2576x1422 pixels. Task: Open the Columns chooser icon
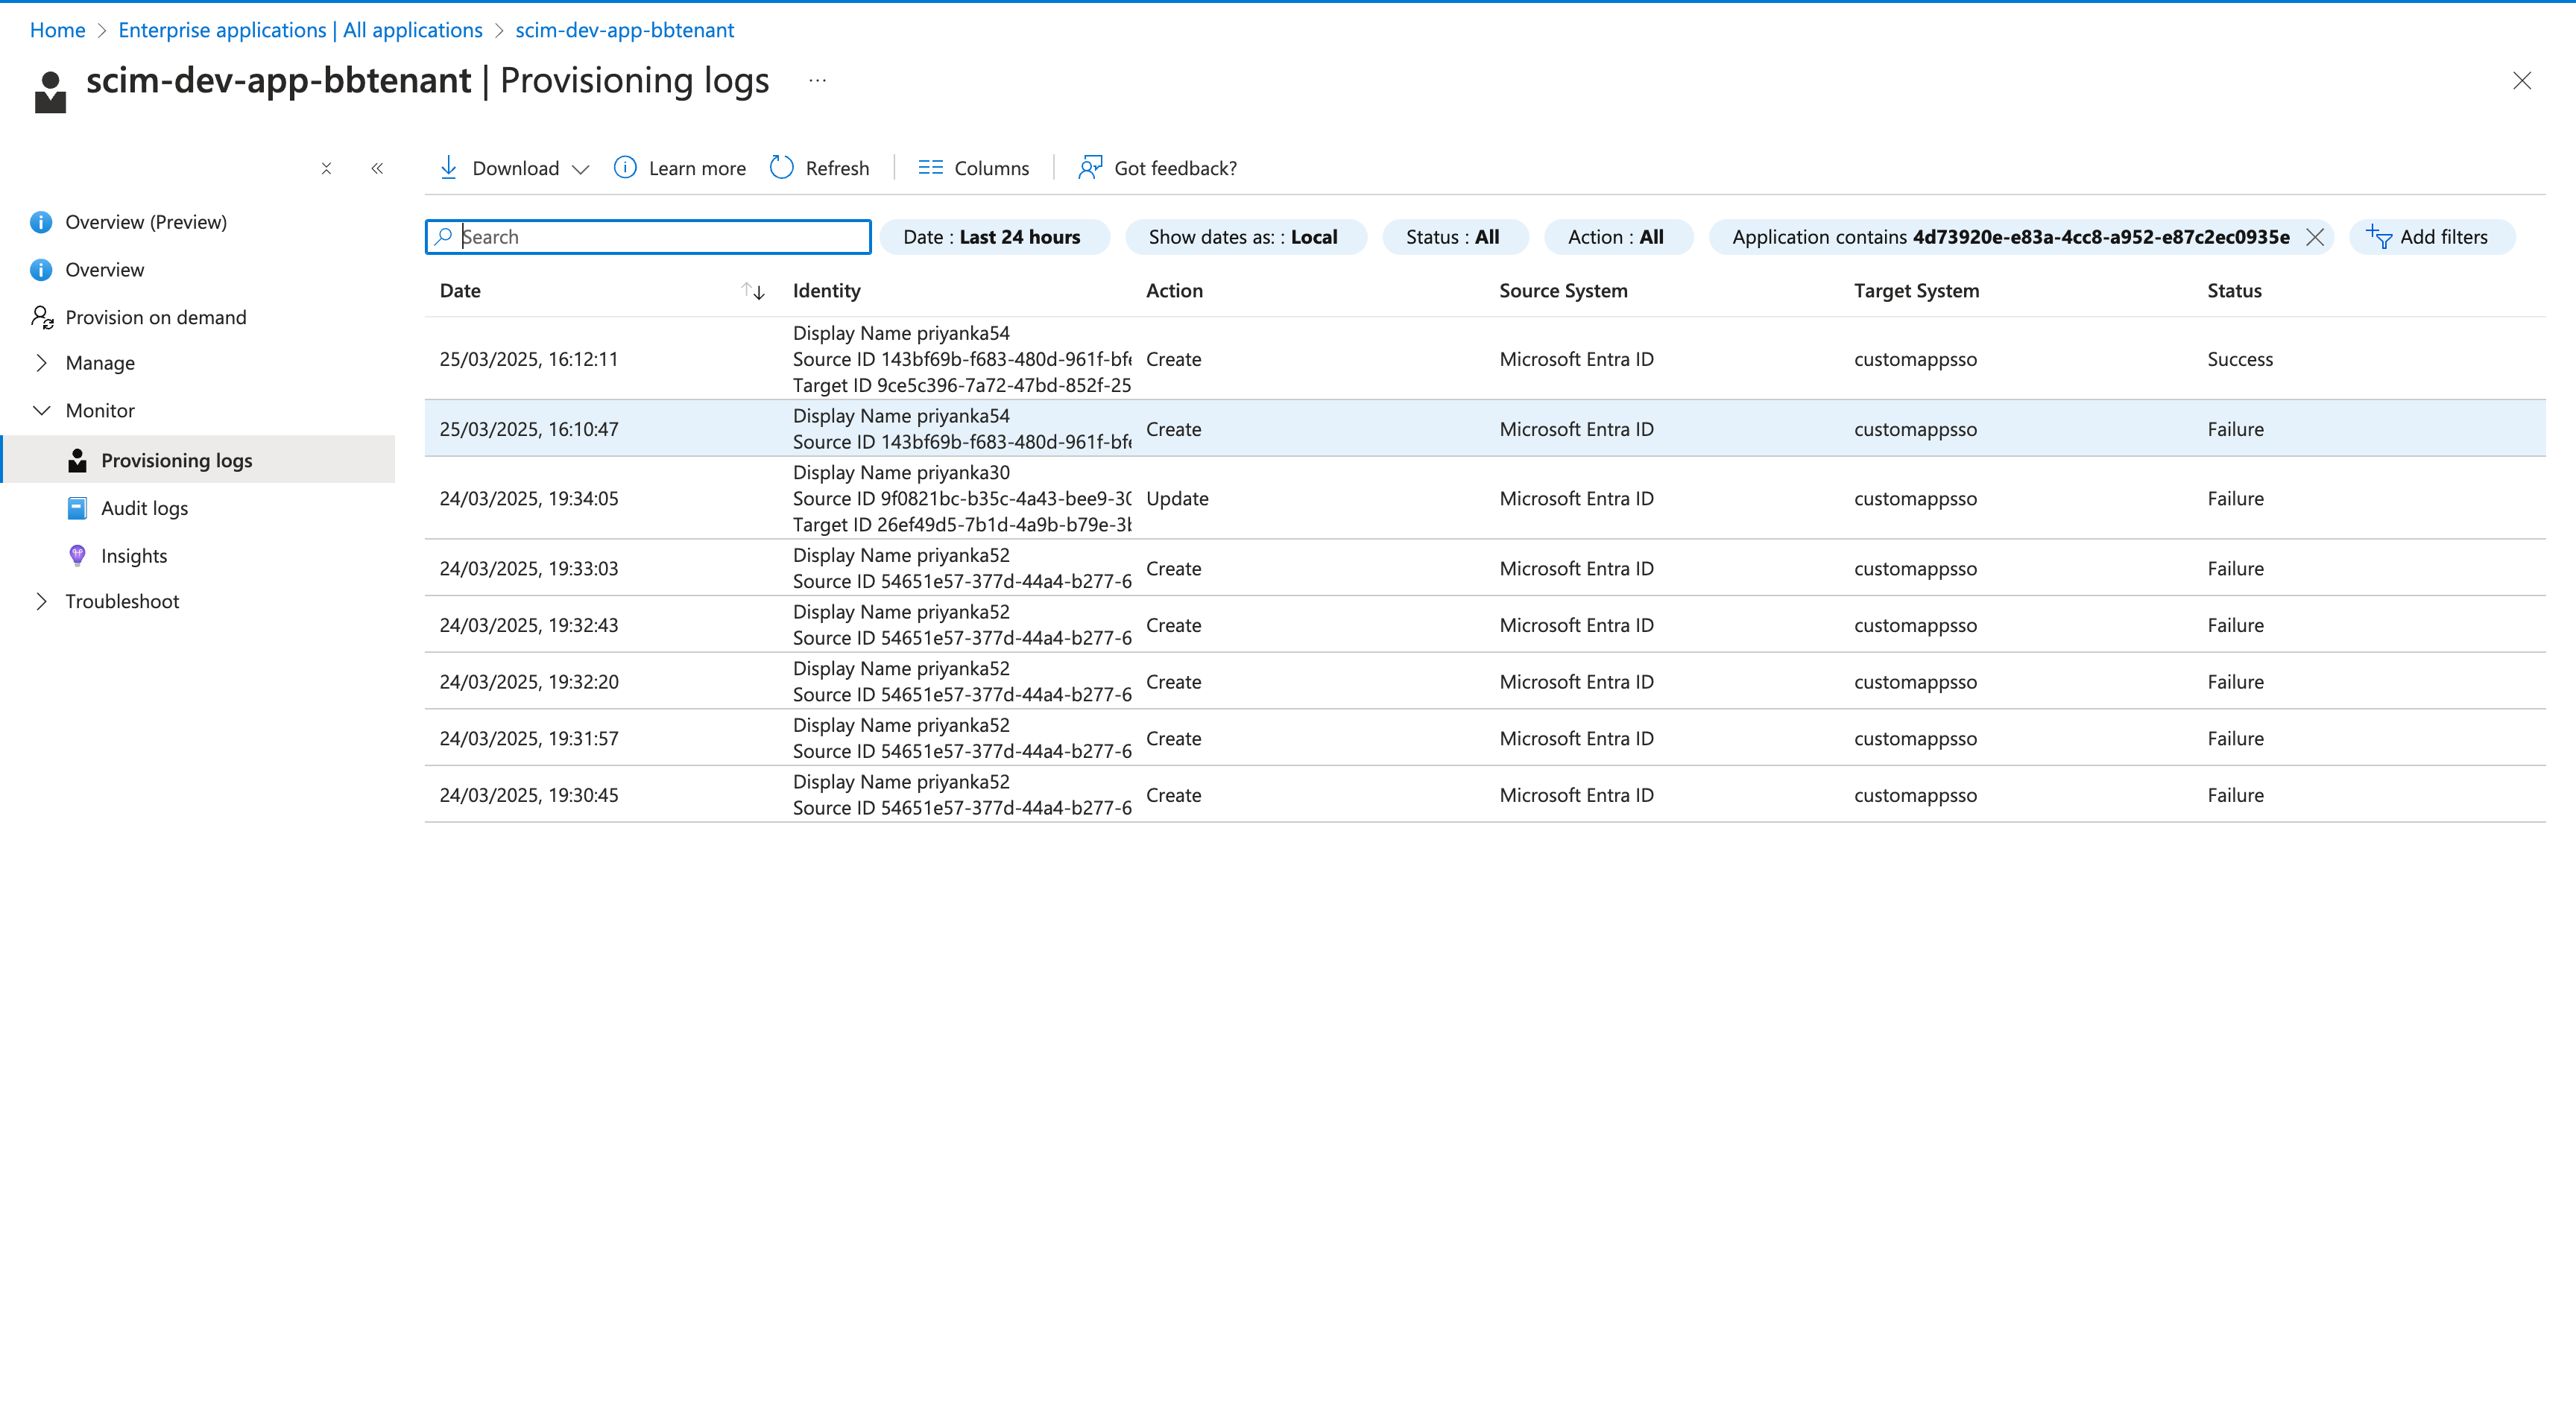point(930,168)
